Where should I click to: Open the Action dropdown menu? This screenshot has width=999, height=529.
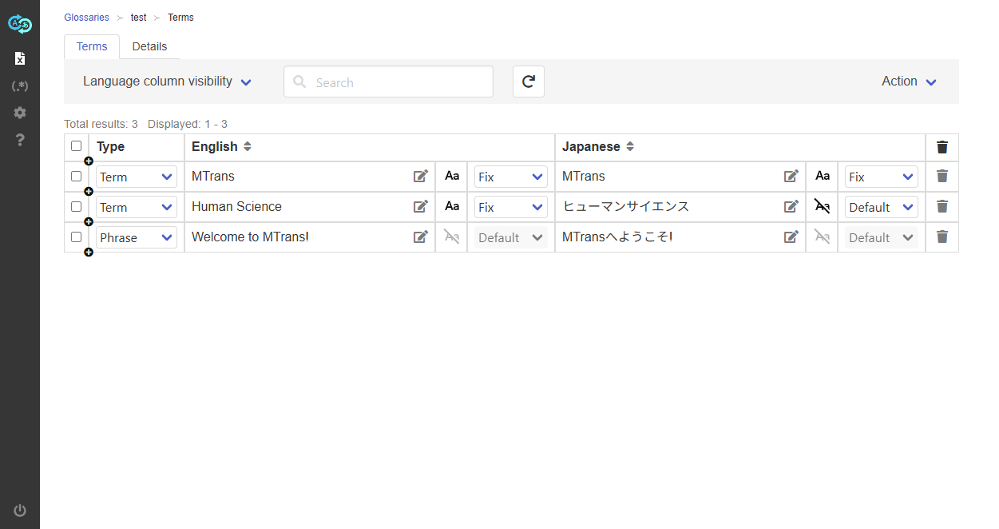908,82
